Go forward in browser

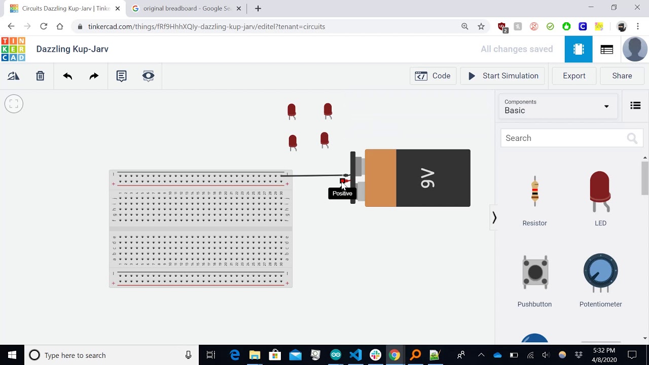27,26
